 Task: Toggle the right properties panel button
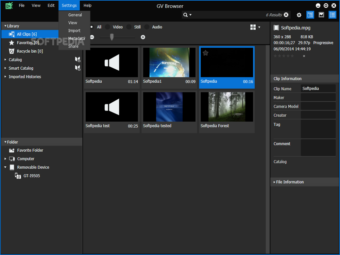click(332, 15)
